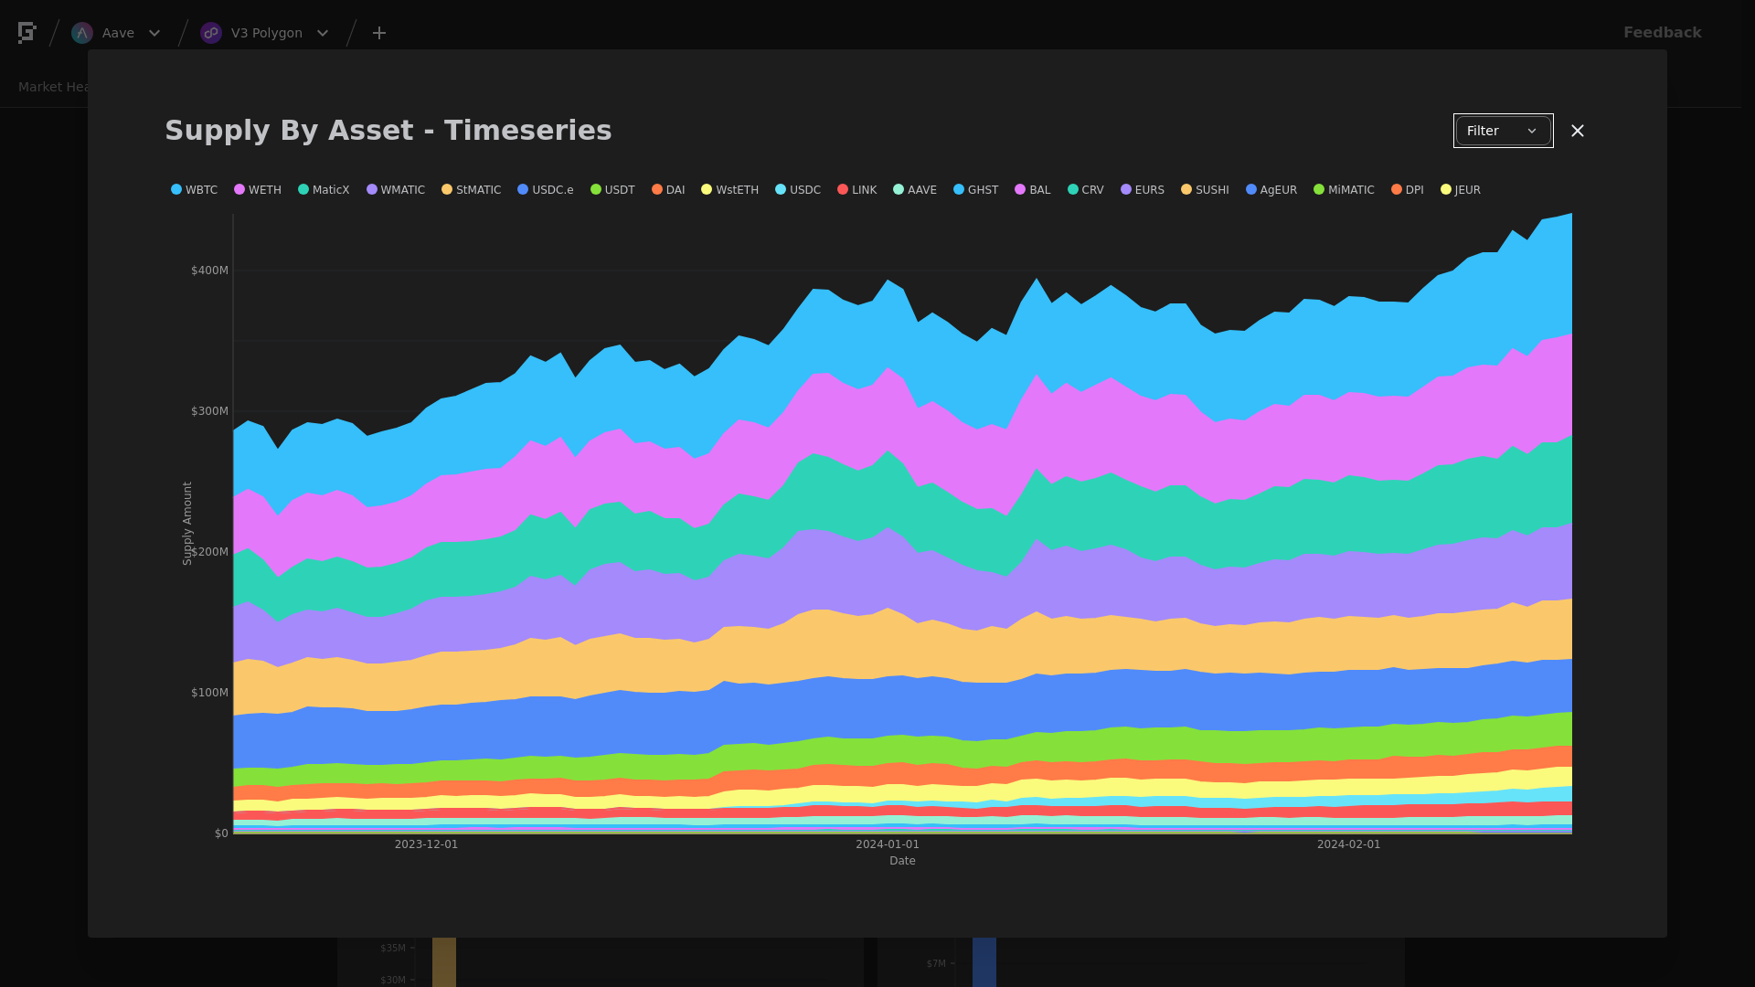Click the Aave protocol logo icon
This screenshot has width=1755, height=987.
point(82,33)
